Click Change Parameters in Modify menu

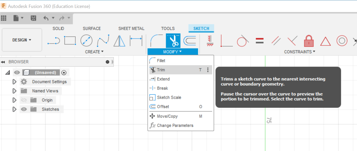point(175,125)
